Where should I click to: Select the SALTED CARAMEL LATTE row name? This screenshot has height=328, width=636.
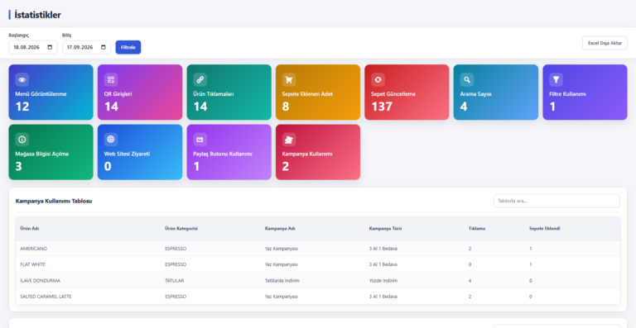click(x=46, y=297)
